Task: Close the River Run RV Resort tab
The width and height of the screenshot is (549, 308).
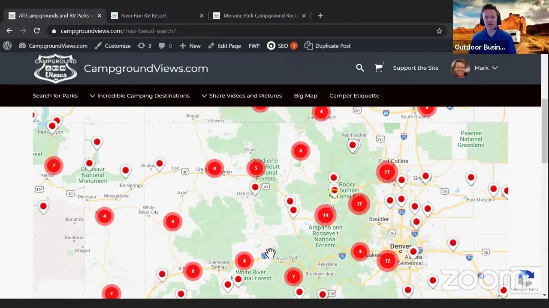Action: pos(202,15)
